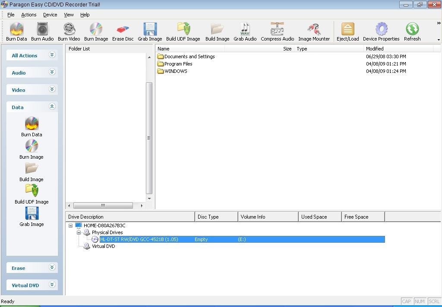
Task: Select the HOME-D80A267B3C computer node
Action: tap(104, 226)
